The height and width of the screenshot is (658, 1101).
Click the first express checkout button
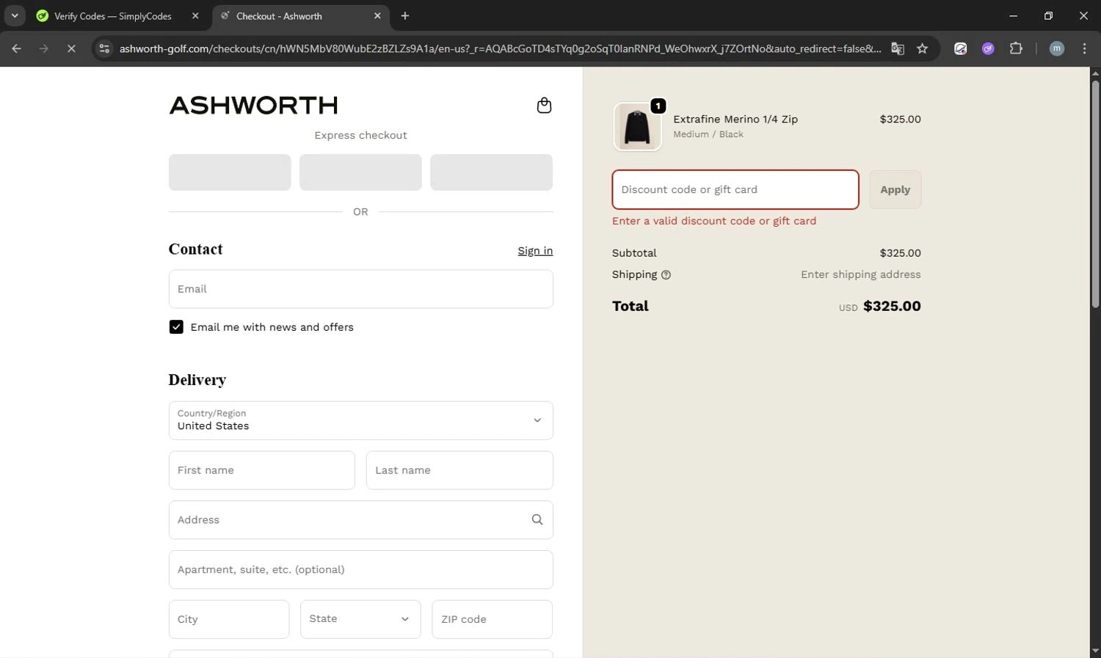(230, 172)
